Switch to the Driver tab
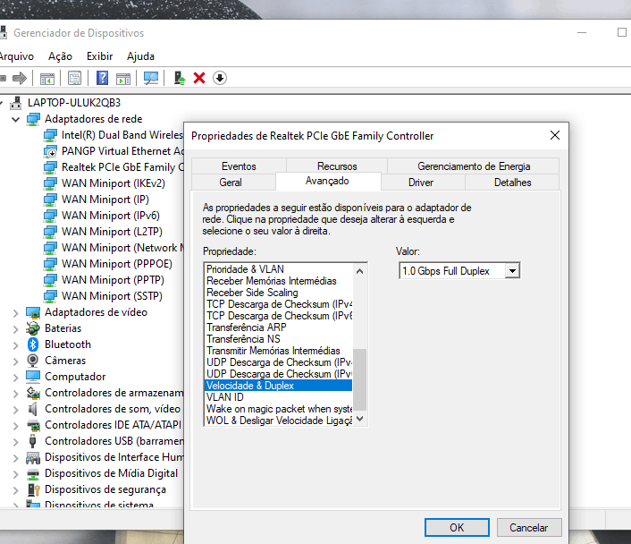The image size is (631, 544). 421,183
